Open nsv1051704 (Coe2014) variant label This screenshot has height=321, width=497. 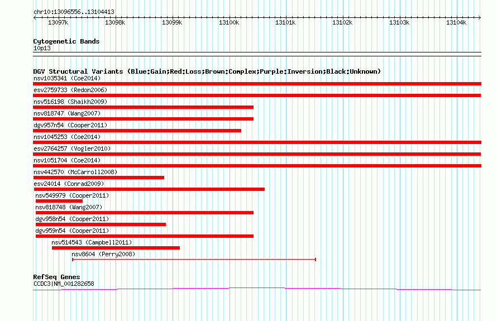pyautogui.click(x=67, y=160)
